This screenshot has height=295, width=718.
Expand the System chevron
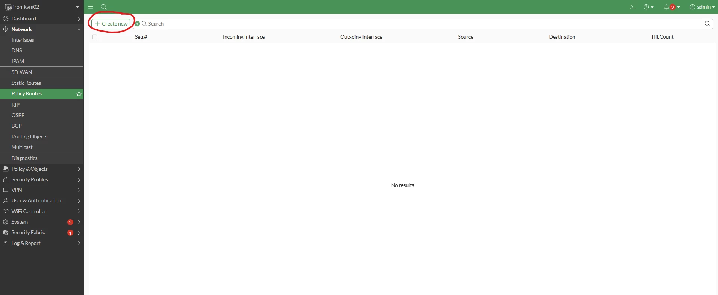click(79, 222)
